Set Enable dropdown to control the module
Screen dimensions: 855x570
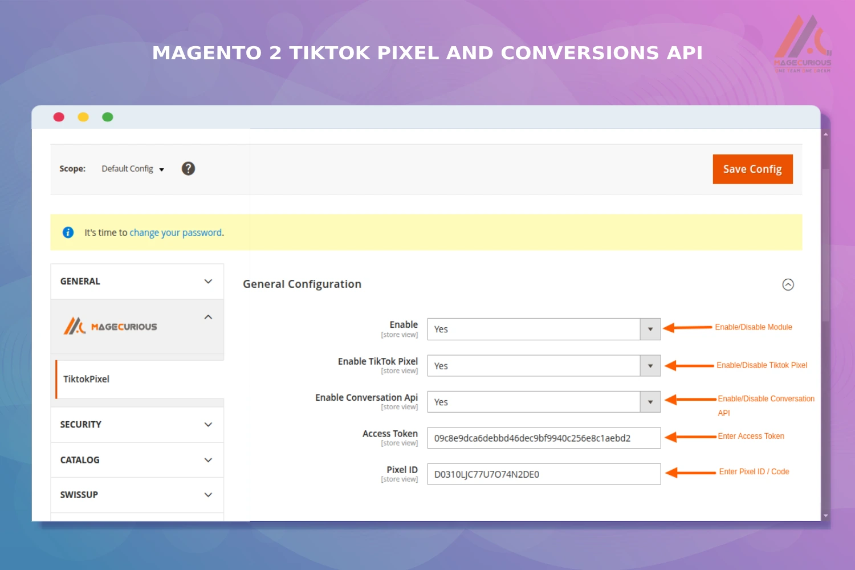(650, 329)
